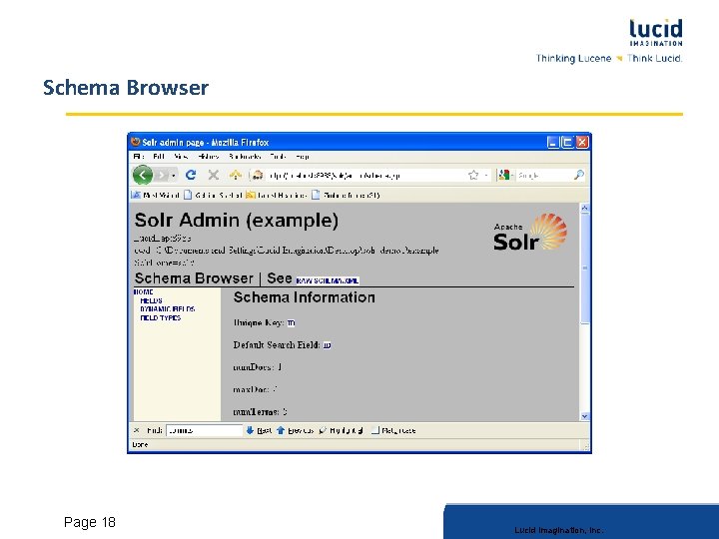
Task: Close the Firefox window
Action: [582, 142]
